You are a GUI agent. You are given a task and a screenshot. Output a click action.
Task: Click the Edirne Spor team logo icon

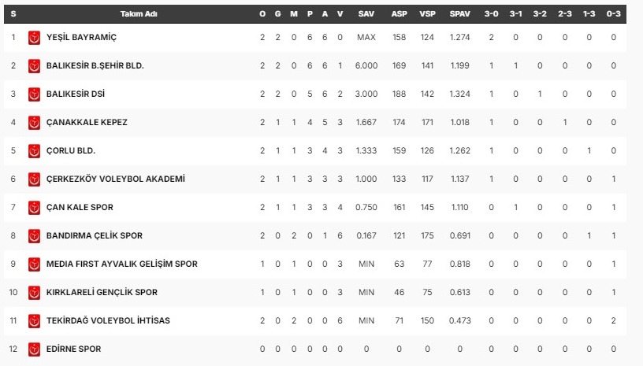(x=34, y=349)
